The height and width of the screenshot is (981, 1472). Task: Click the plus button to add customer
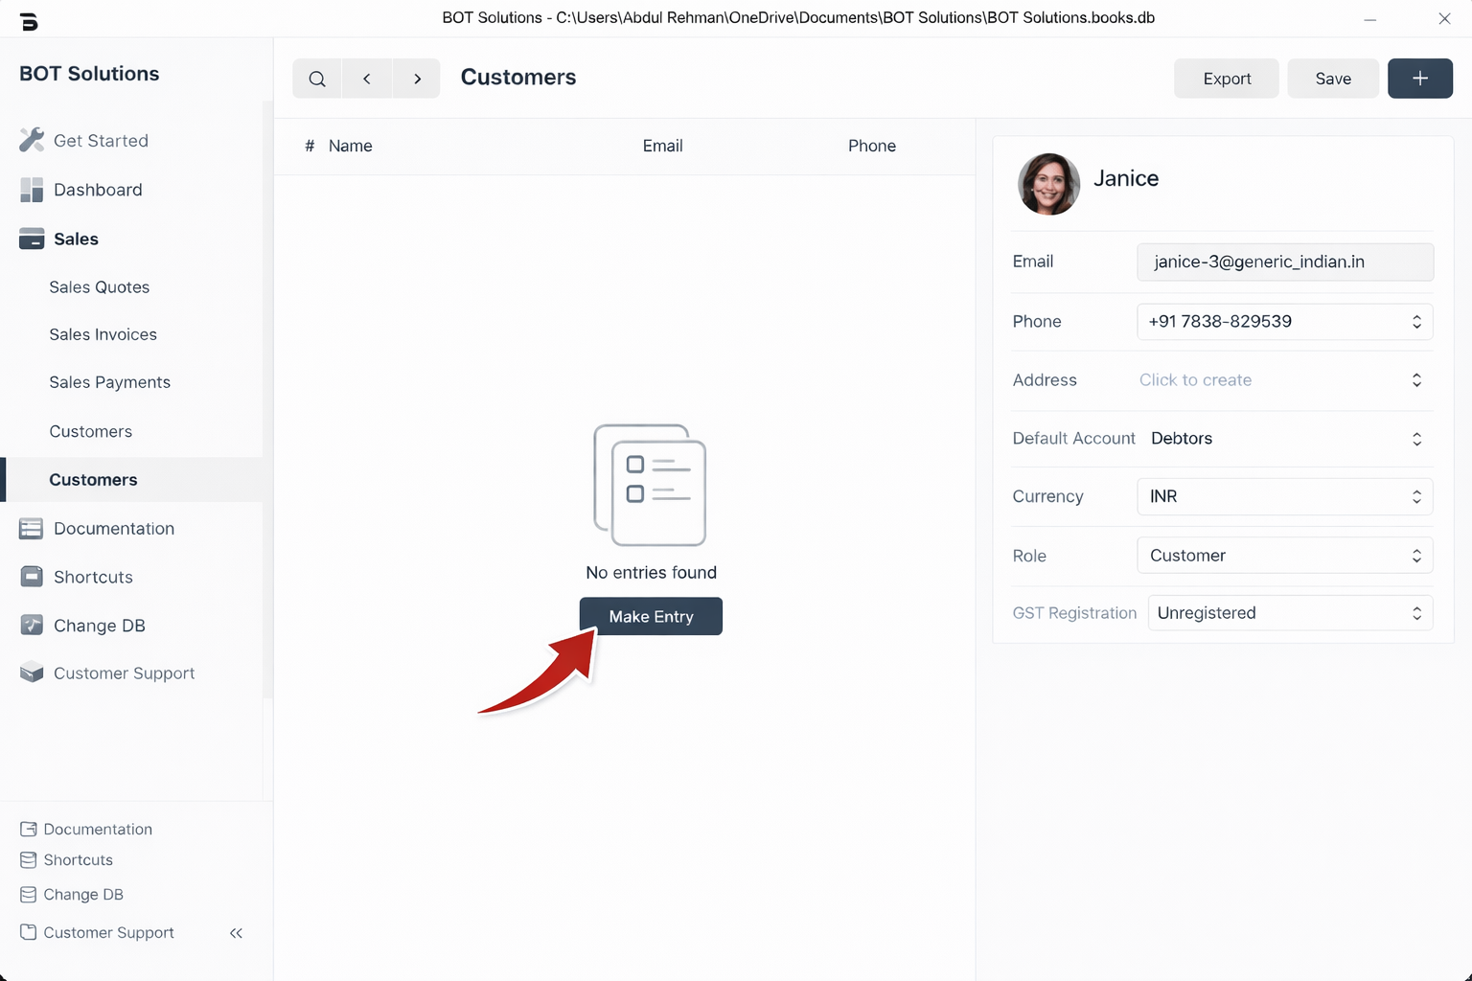pos(1419,79)
